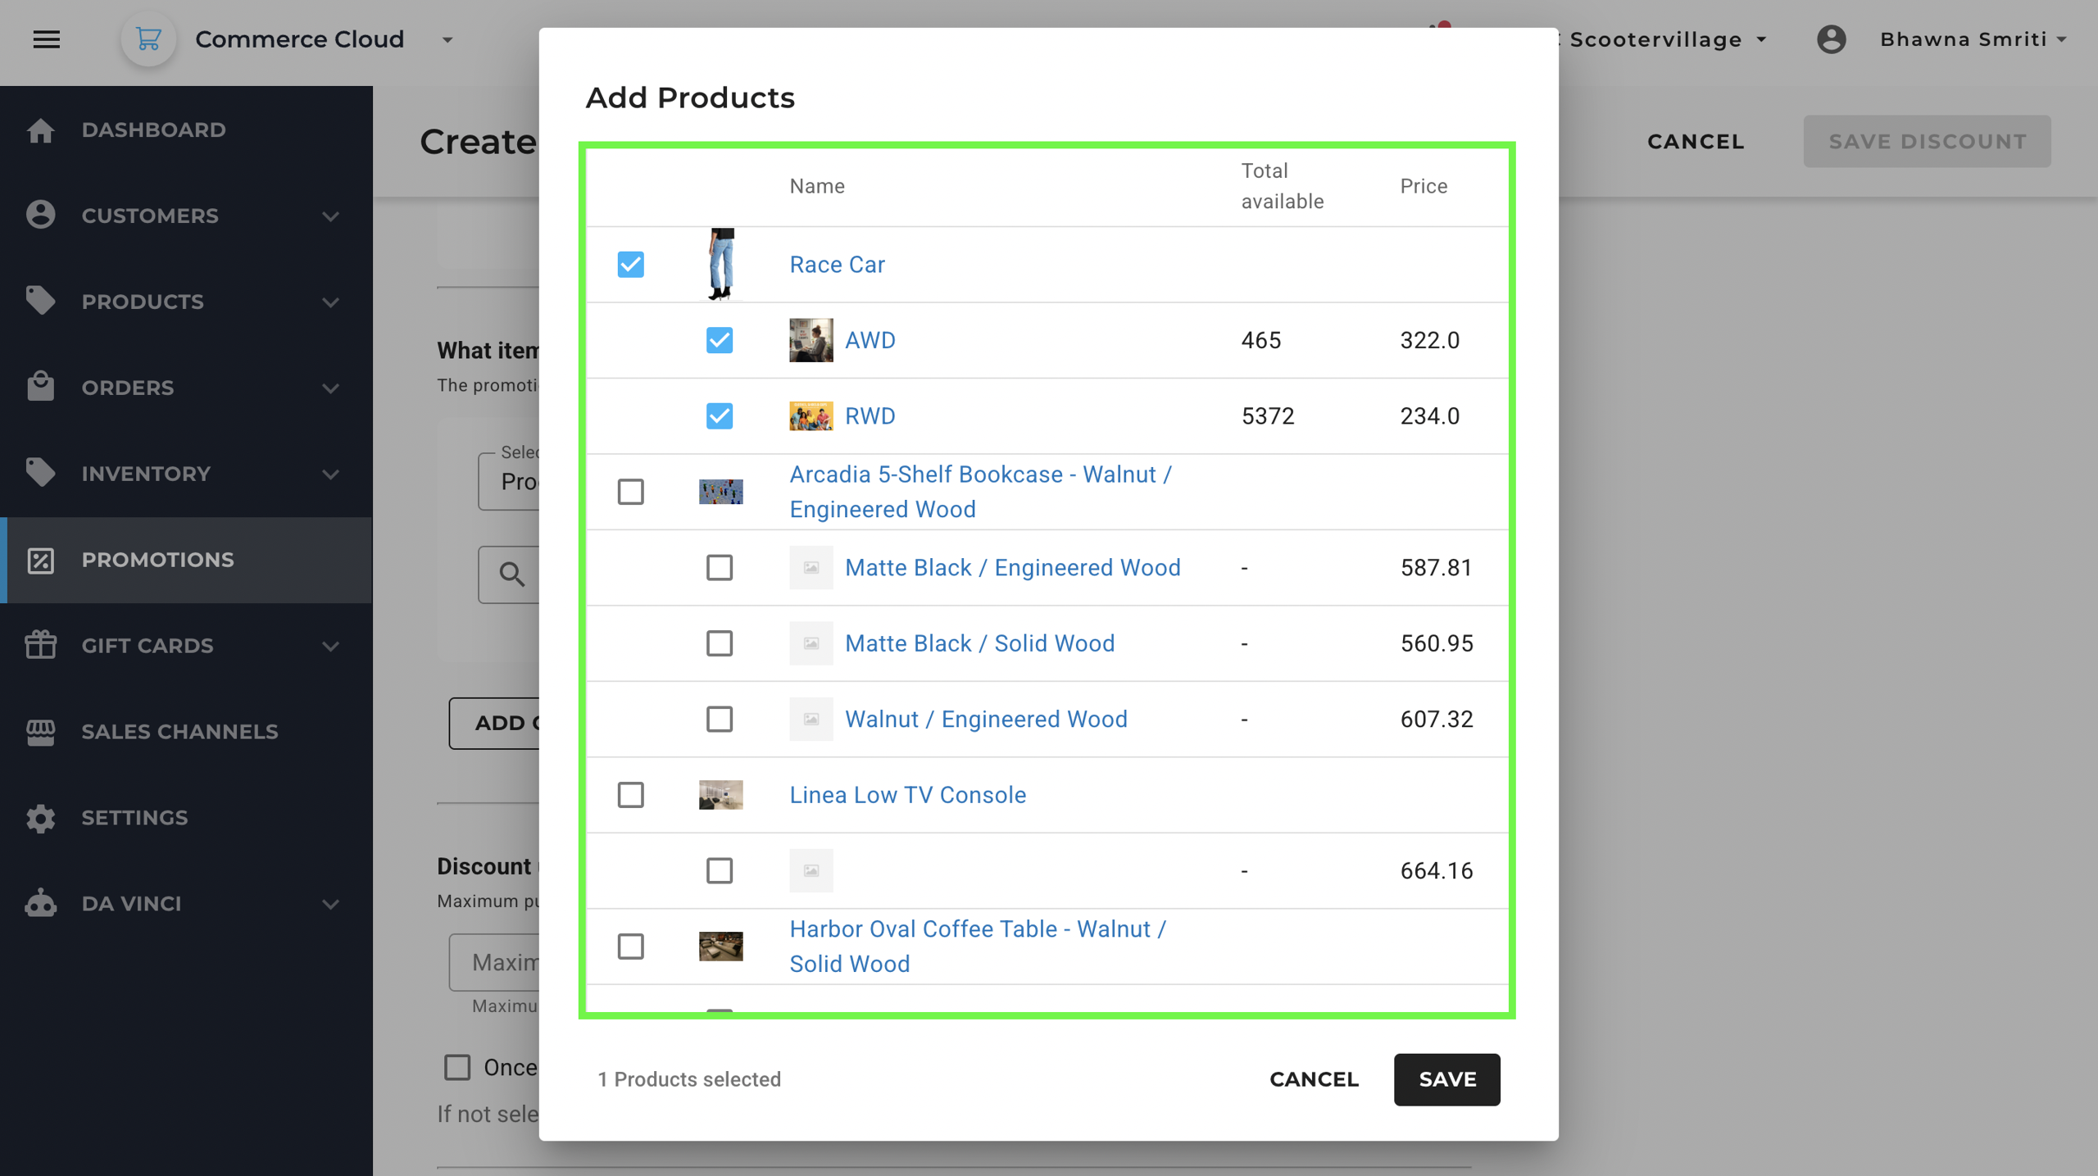Click the Commerce Cloud cart icon
This screenshot has width=2098, height=1176.
coord(148,39)
